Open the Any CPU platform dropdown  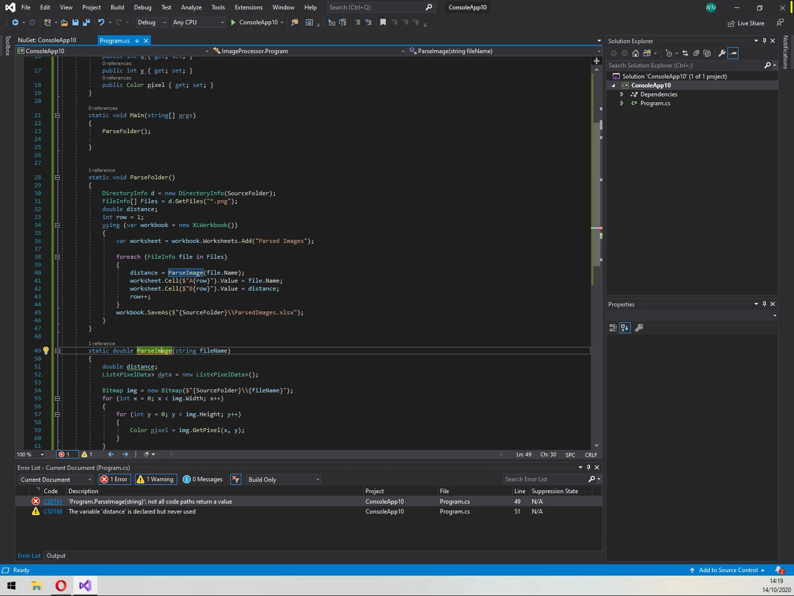coord(199,22)
